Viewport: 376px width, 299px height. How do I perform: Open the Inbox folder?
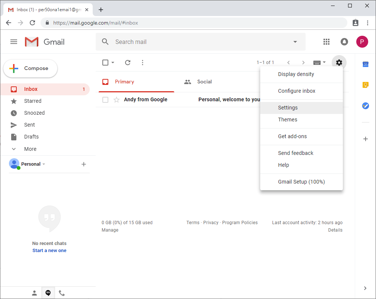(45, 89)
